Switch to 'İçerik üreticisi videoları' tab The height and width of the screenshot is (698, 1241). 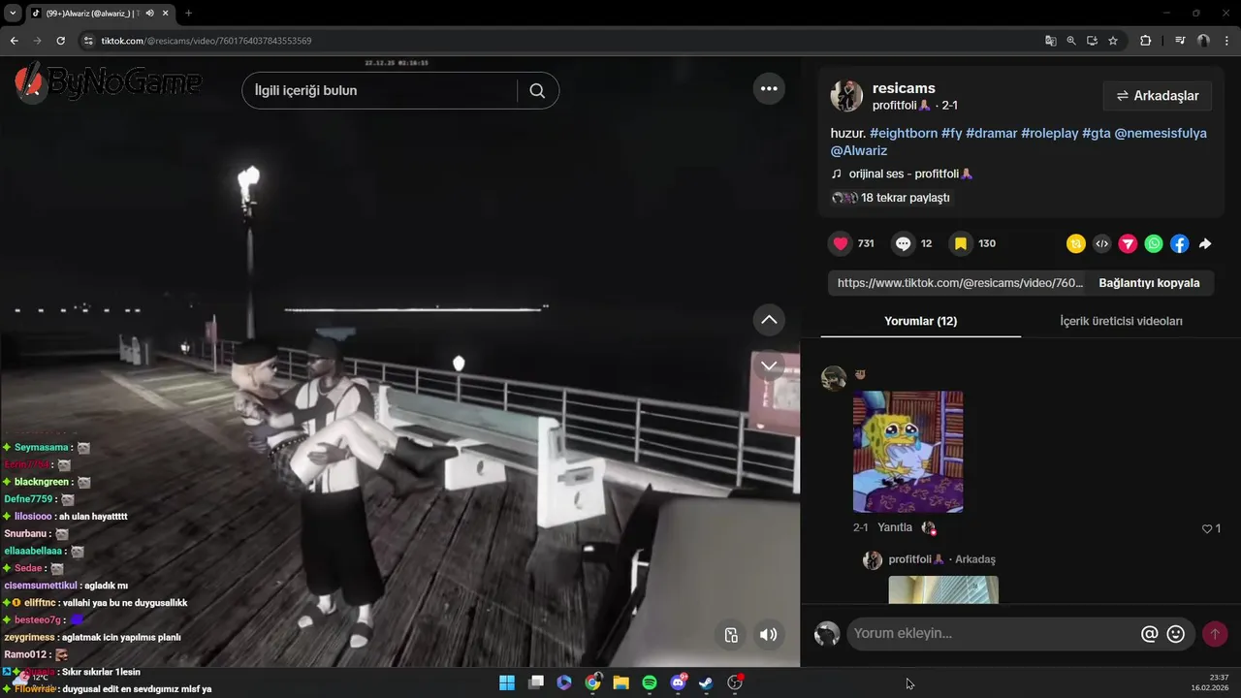[1121, 321]
